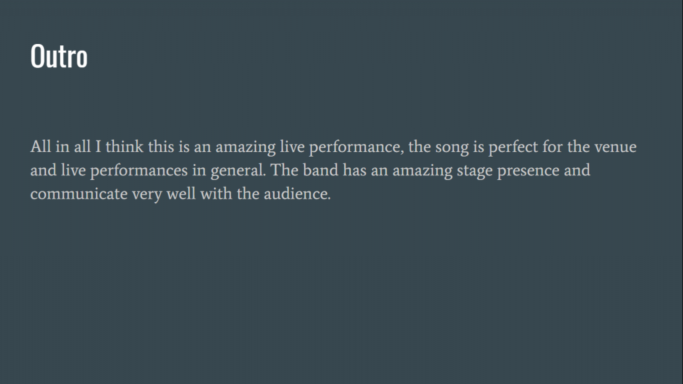Click the word "general" in the second line
683x384 pixels.
coord(238,171)
